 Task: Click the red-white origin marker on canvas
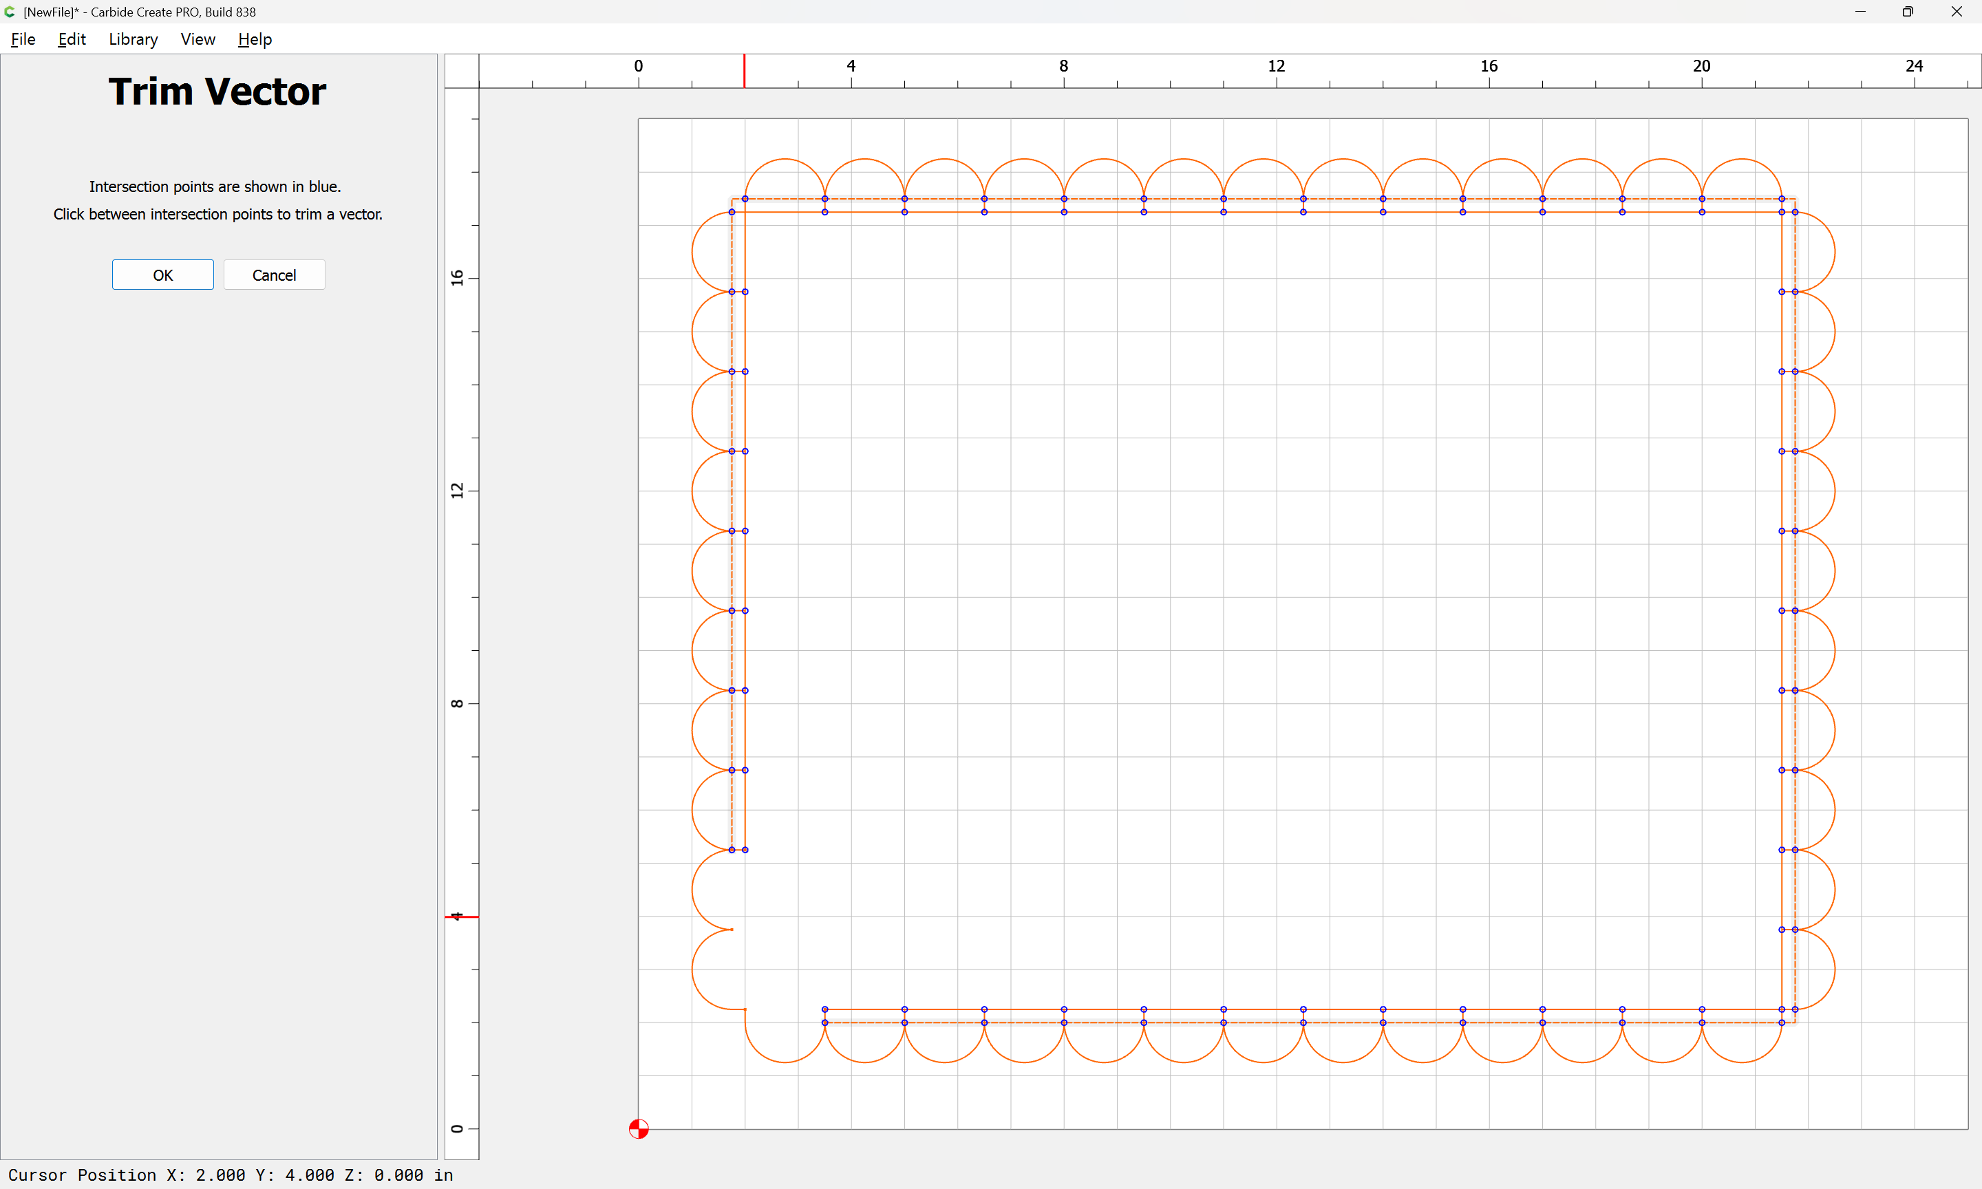point(639,1129)
